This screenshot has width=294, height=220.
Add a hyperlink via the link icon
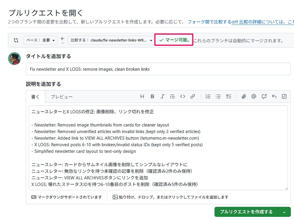tap(193, 97)
